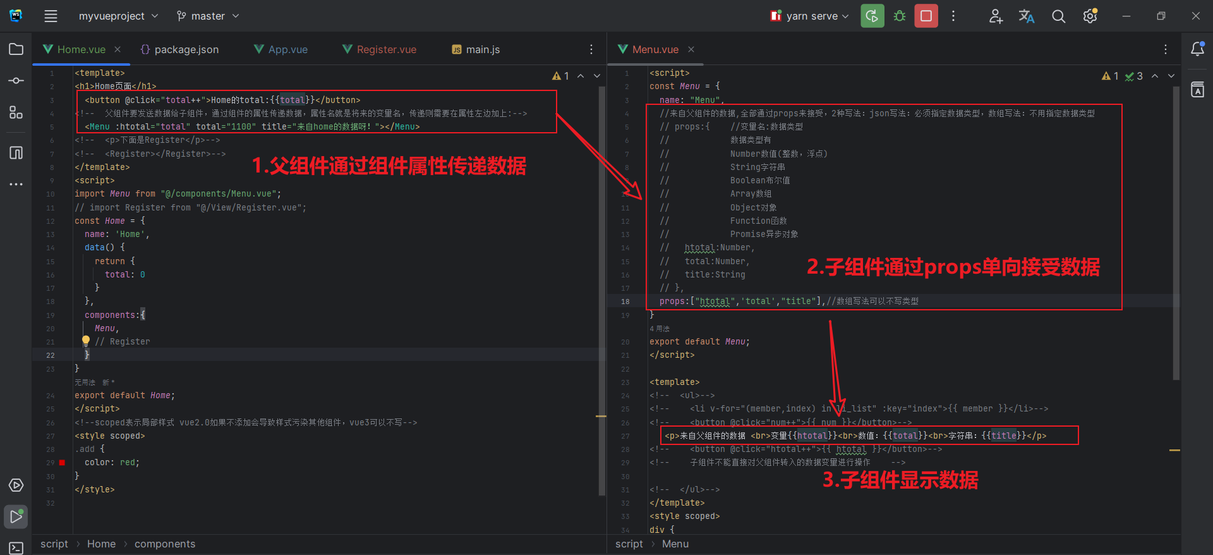This screenshot has height=555, width=1213.
Task: Click the lightbulb intention action on line 21
Action: [x=86, y=341]
